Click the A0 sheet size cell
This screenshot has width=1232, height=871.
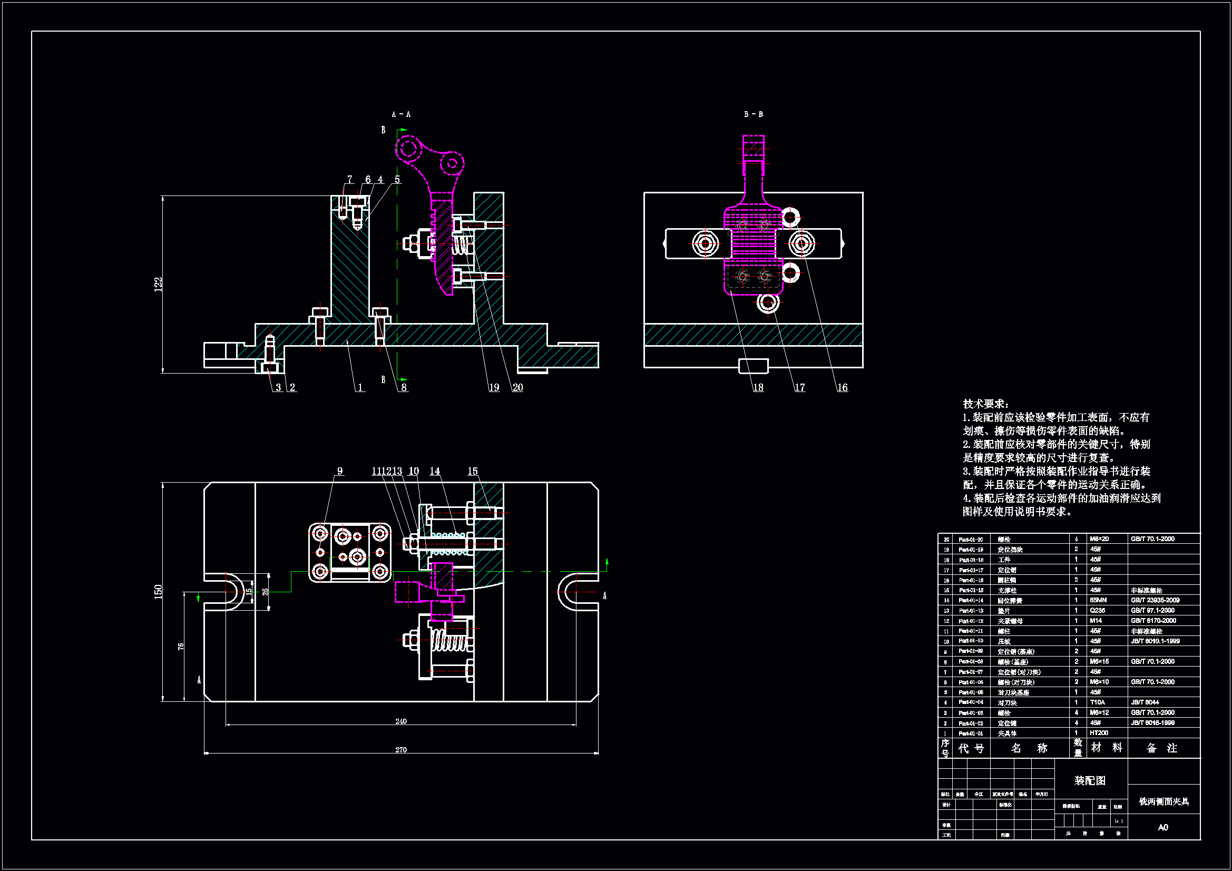click(x=1163, y=827)
